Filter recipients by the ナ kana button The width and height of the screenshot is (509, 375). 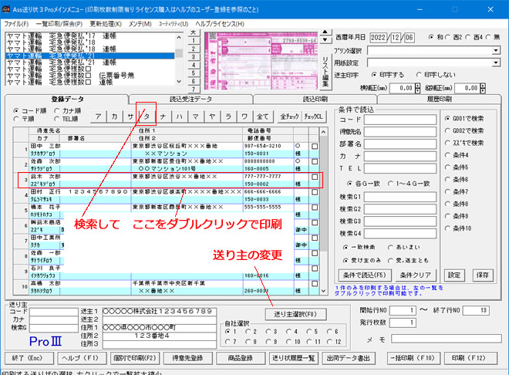click(163, 116)
